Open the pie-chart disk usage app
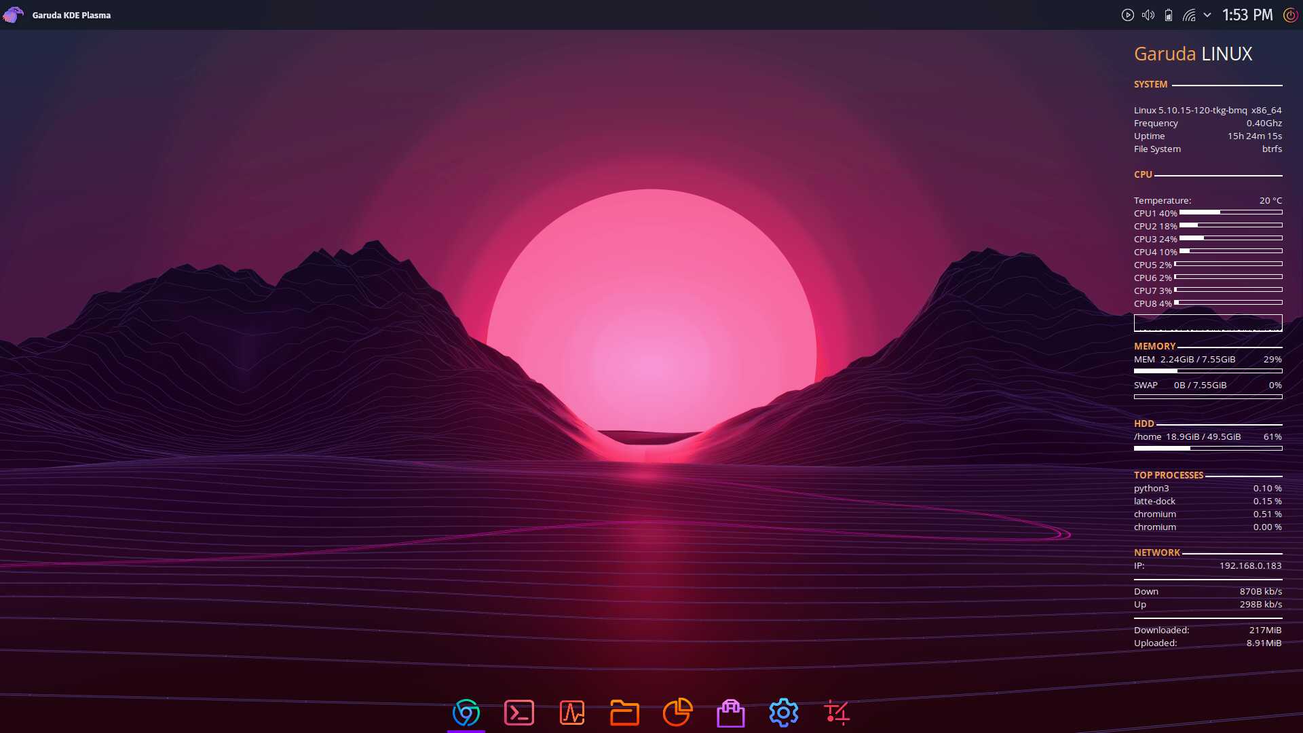Viewport: 1303px width, 733px height. pyautogui.click(x=677, y=713)
